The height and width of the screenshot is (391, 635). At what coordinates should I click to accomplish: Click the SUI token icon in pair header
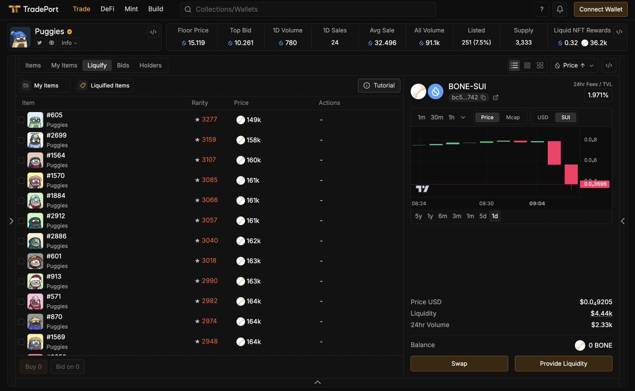436,92
